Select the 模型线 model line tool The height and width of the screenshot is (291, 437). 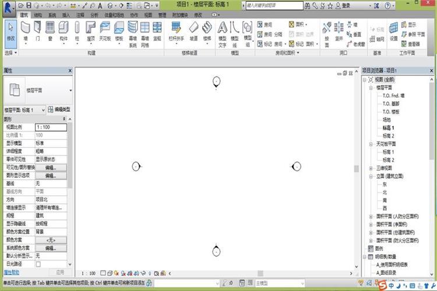(x=235, y=34)
